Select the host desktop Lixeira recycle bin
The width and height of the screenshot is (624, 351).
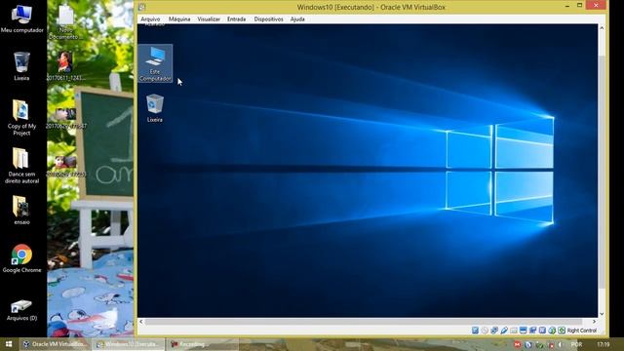coord(21,66)
